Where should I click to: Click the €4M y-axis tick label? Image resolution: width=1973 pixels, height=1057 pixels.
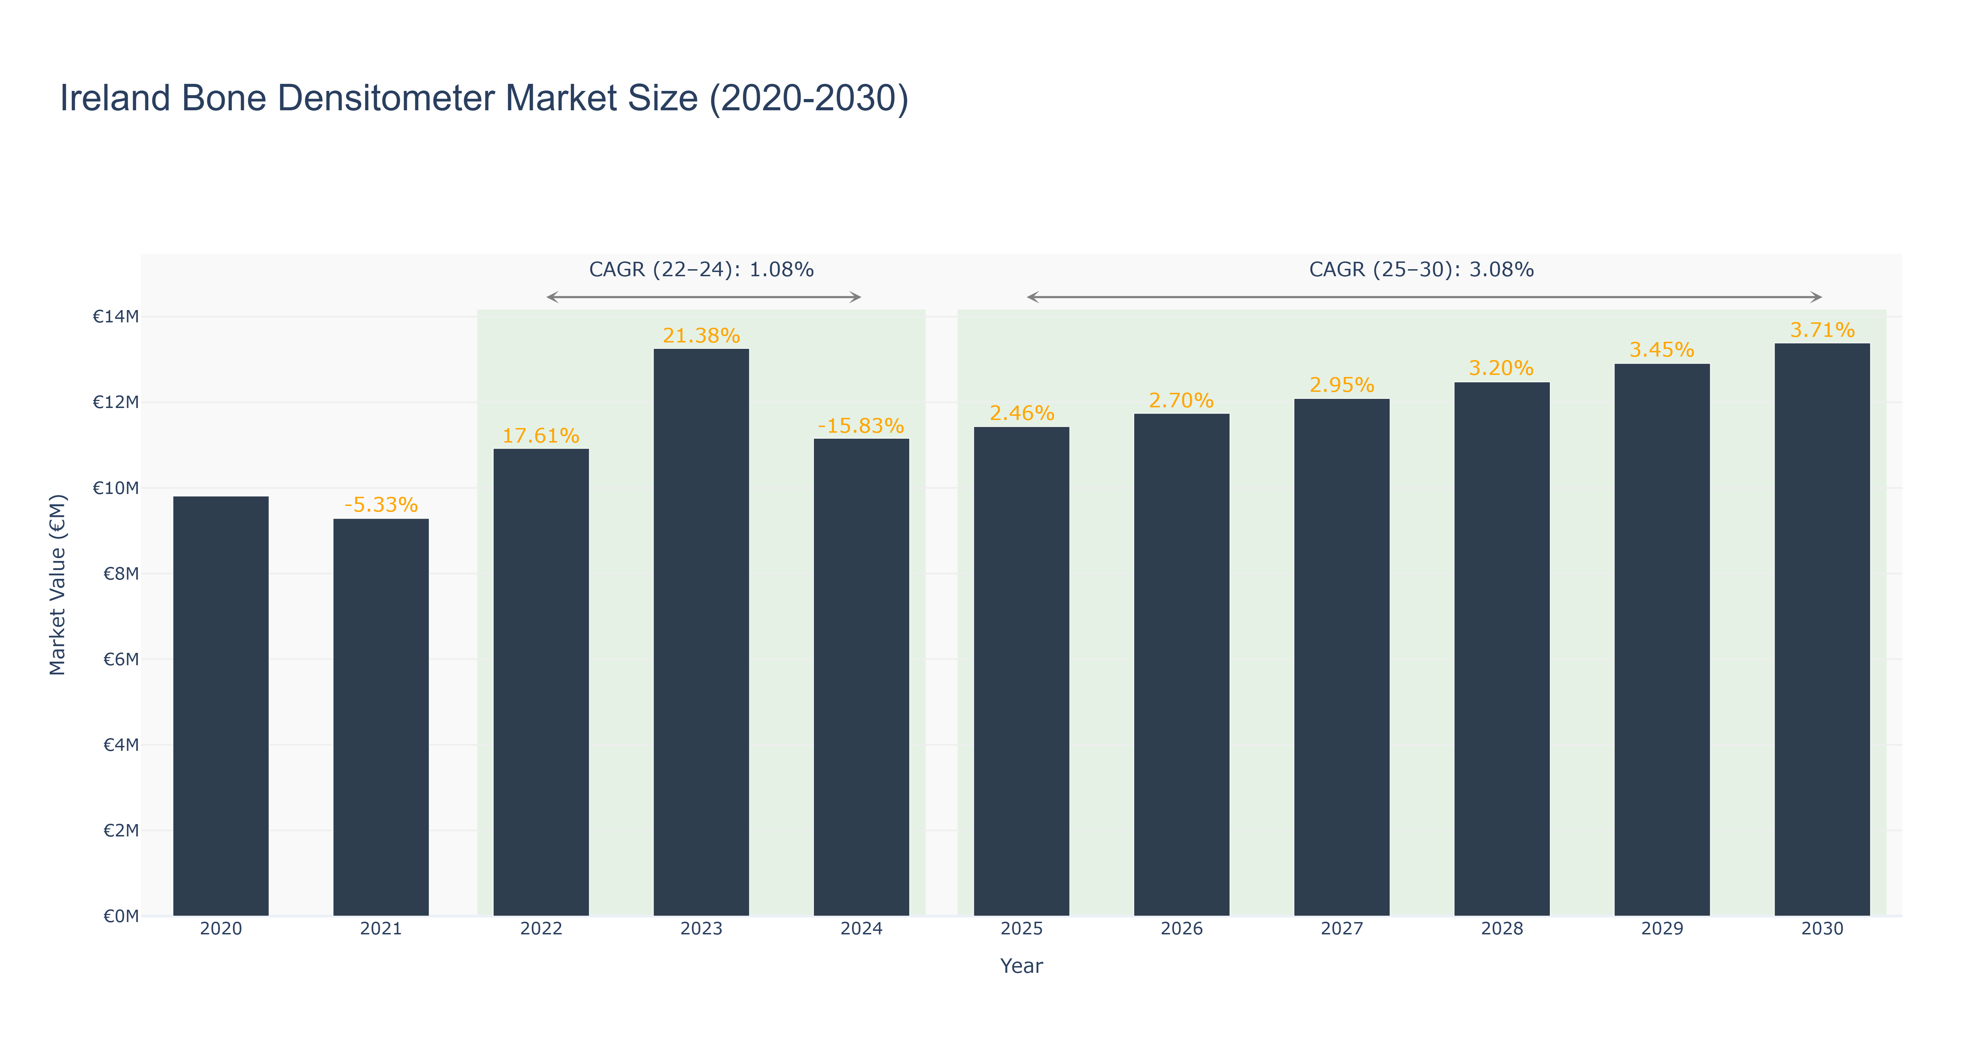click(121, 744)
